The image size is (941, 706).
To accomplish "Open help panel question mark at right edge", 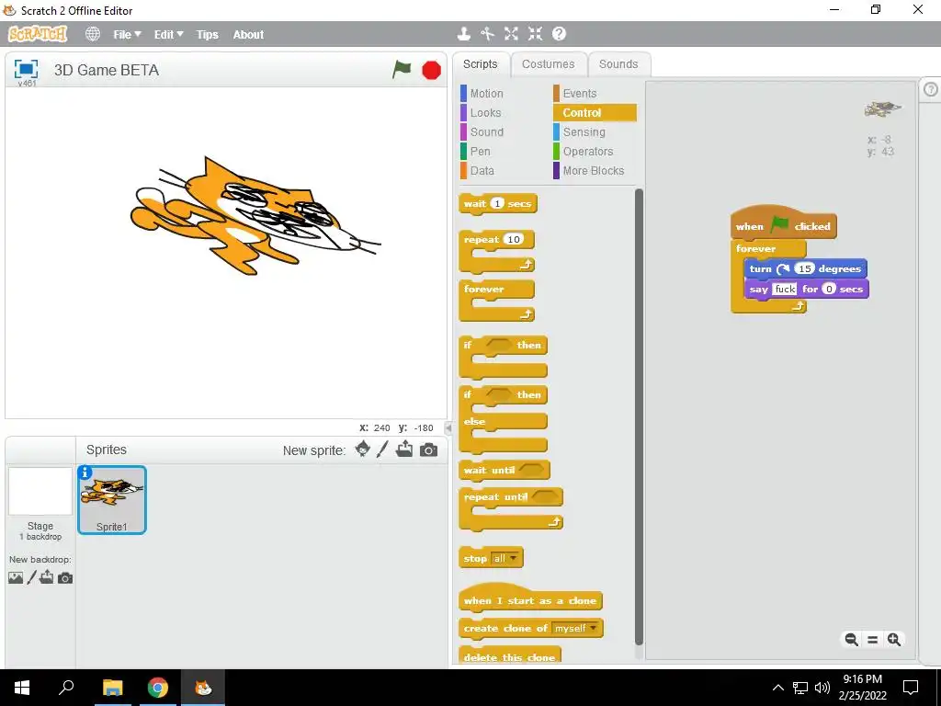I will [x=931, y=89].
